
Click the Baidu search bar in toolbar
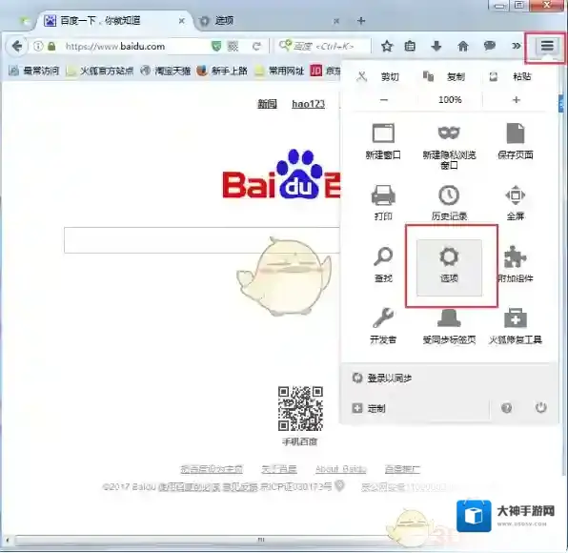tap(322, 47)
